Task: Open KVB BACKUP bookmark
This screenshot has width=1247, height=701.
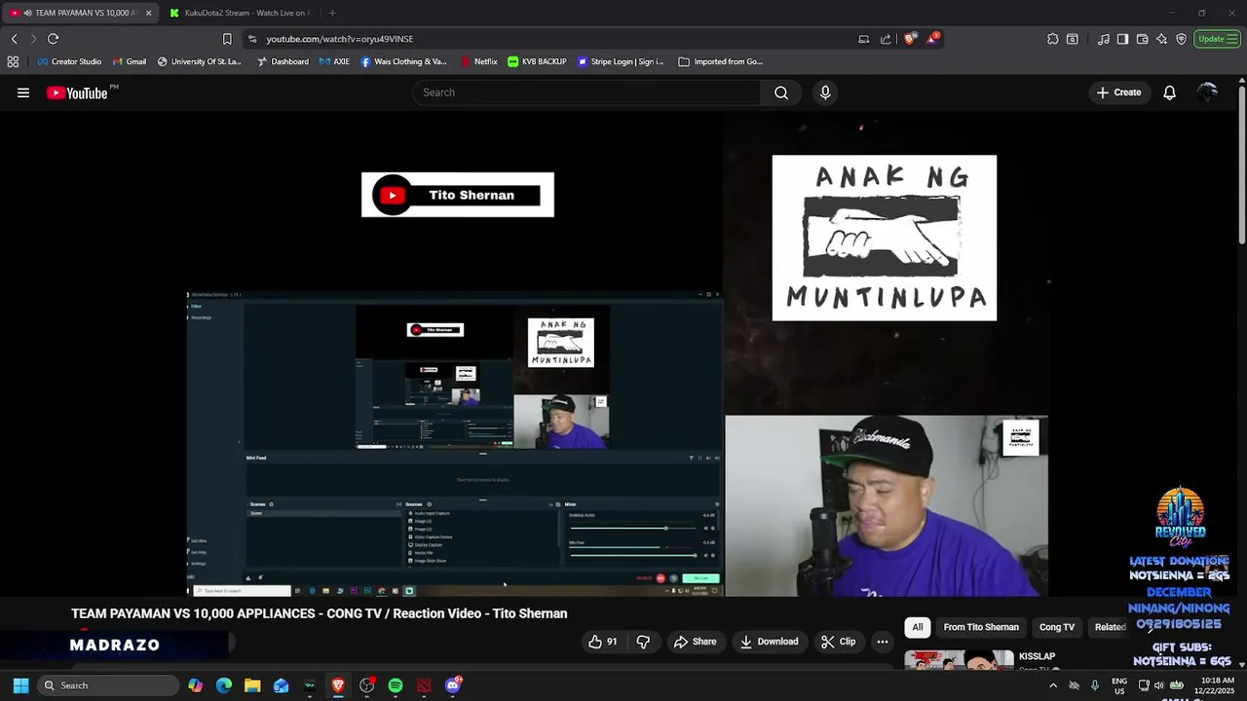Action: point(537,61)
